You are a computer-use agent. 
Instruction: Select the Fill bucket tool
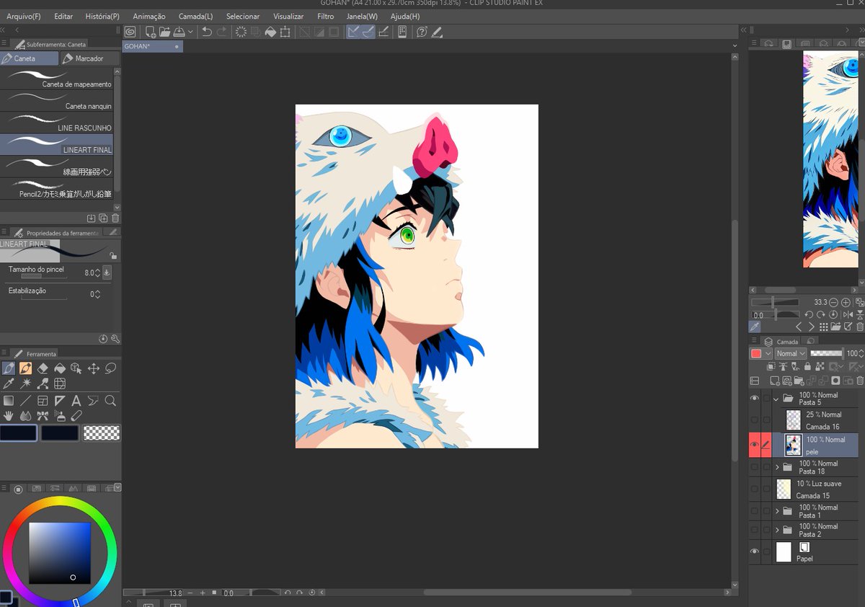[60, 368]
